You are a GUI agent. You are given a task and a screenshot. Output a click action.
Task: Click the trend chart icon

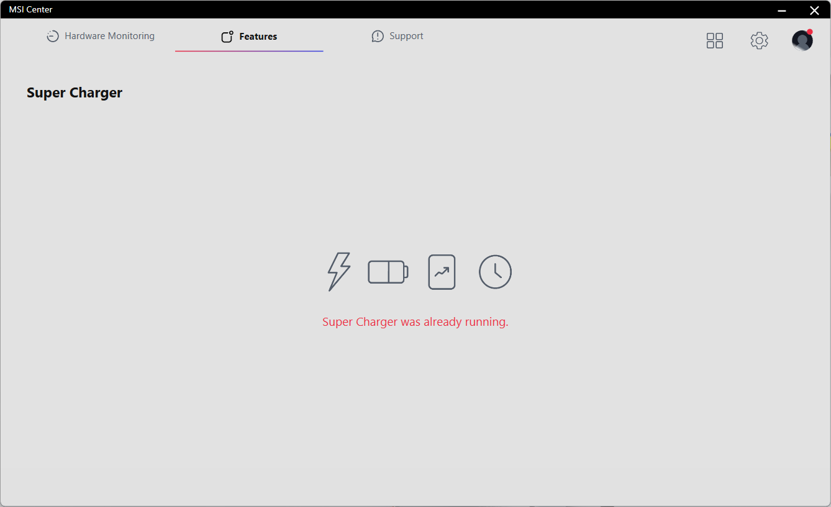point(442,272)
